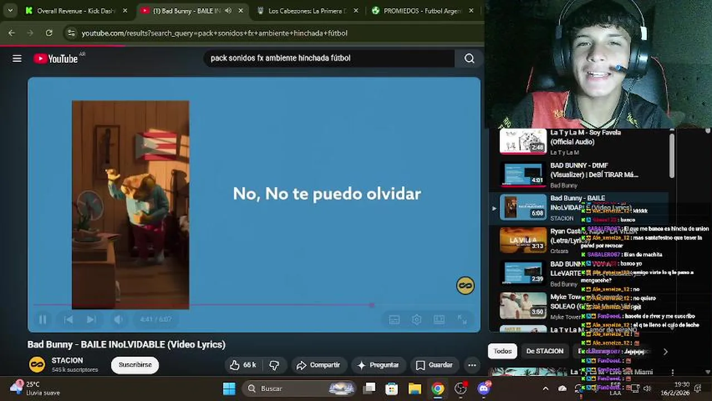Open options for La T y La M Miami video
The height and width of the screenshot is (401, 712).
pyautogui.click(x=672, y=372)
